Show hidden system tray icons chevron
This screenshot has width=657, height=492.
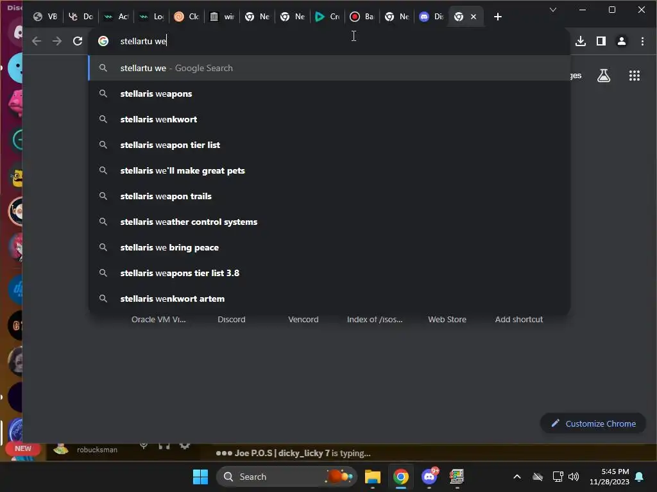point(517,477)
